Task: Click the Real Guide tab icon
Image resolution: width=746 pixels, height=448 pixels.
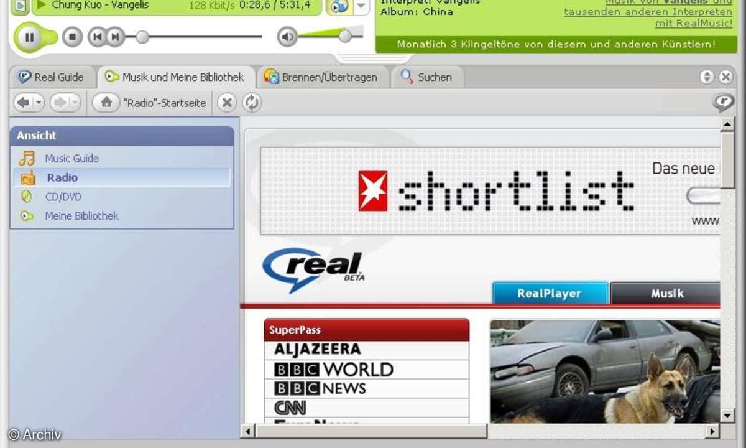Action: pos(24,77)
